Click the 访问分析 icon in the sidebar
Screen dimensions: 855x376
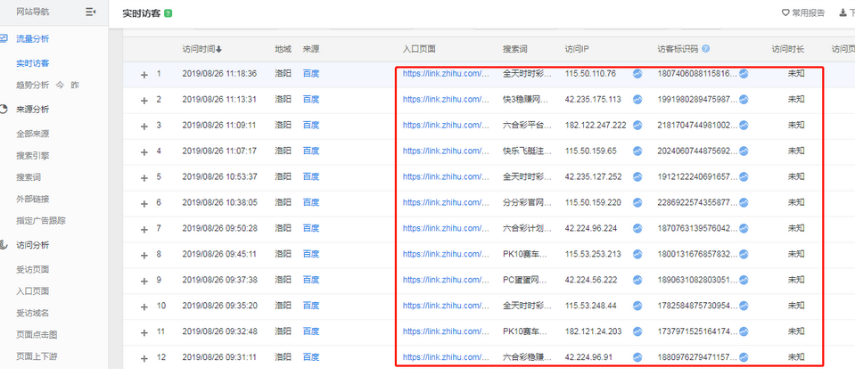coord(5,244)
